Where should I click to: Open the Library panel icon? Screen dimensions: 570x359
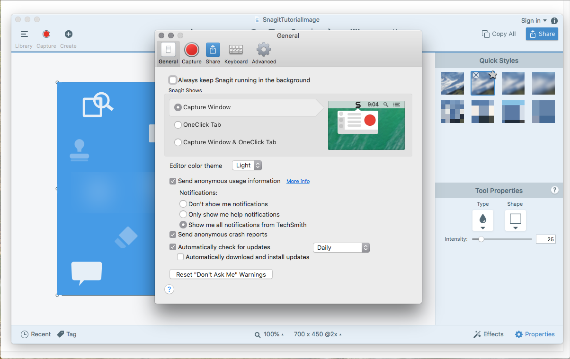[24, 35]
